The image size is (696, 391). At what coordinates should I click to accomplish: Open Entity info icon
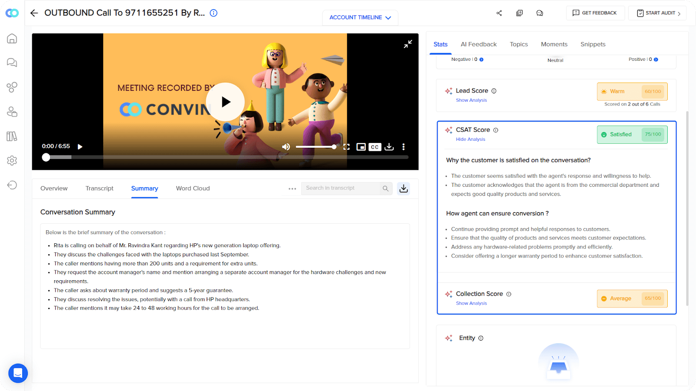[481, 338]
